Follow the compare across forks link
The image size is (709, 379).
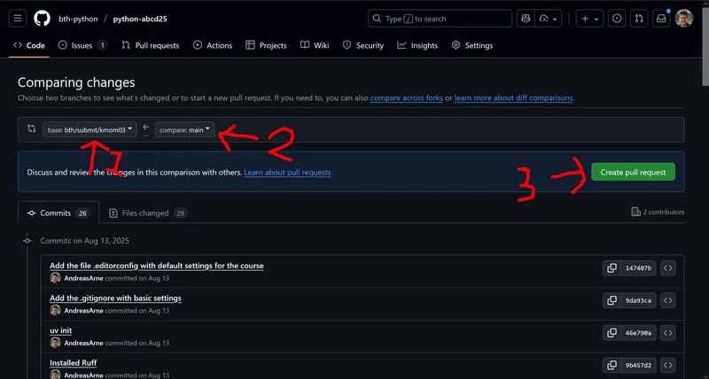[x=406, y=97]
